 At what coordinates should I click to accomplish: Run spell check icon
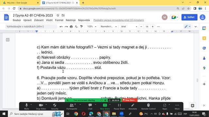pos(76,27)
